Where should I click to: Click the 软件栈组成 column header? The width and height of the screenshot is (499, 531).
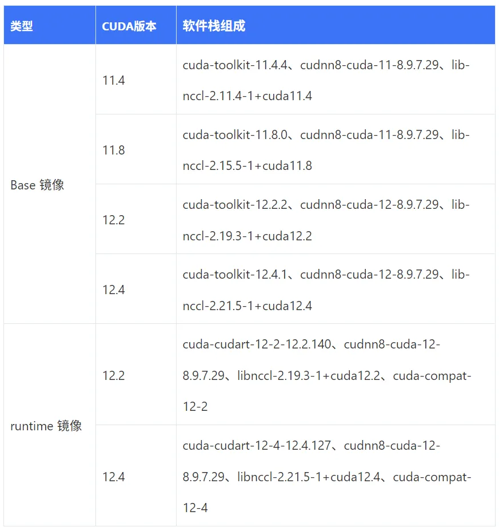[x=336, y=25]
